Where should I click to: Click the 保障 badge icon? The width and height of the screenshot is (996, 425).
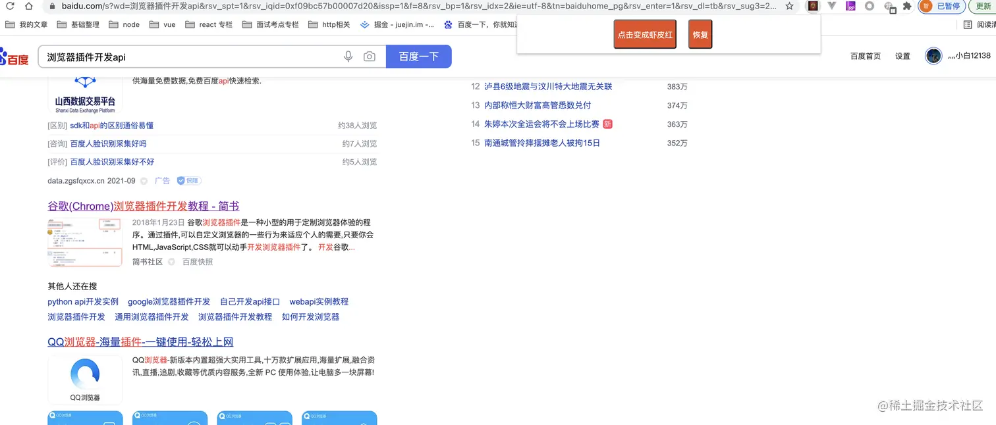(x=189, y=180)
